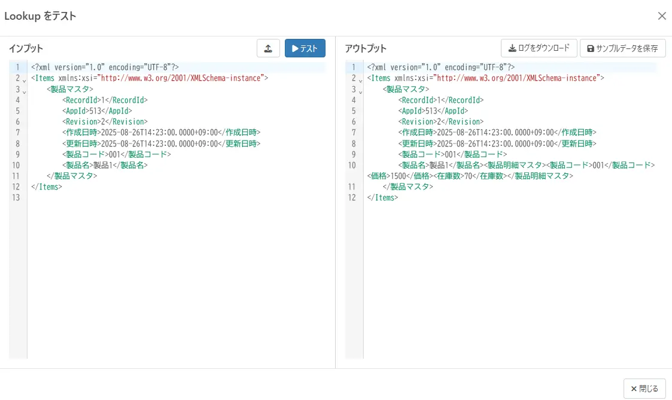Click ログをダウンロード button
This screenshot has height=400, width=672.
coord(539,48)
